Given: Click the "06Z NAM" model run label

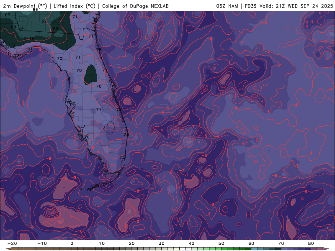Looking at the screenshot, I should tap(227, 6).
